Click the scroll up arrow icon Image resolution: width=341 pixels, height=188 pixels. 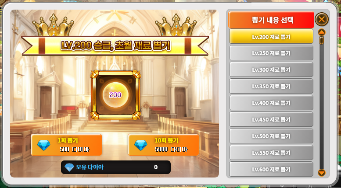point(321,32)
